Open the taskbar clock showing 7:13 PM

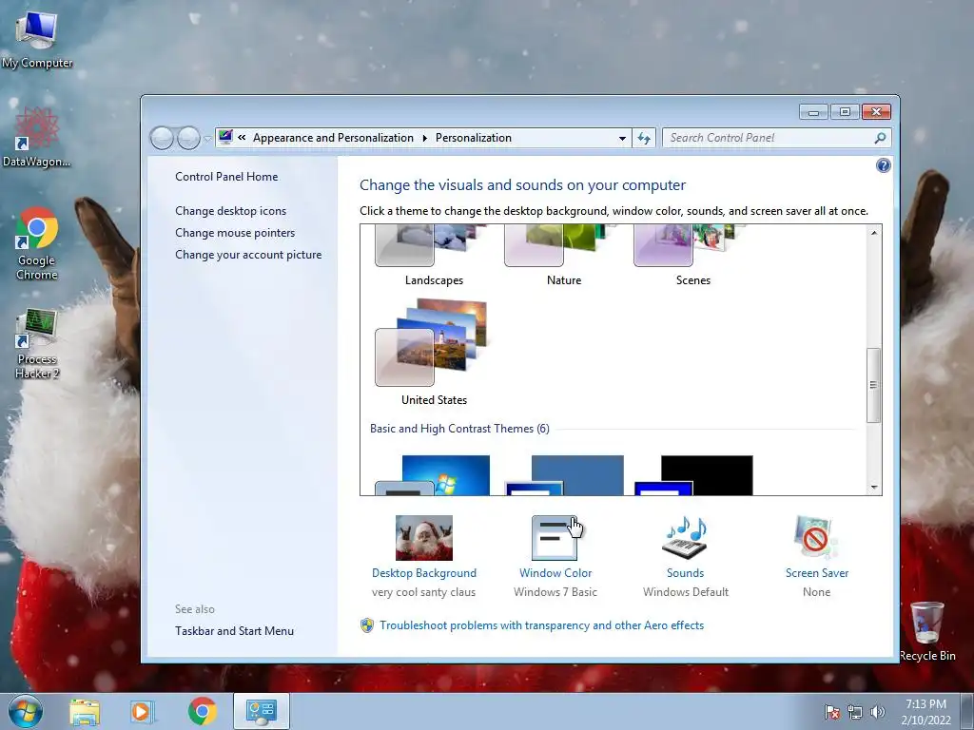pyautogui.click(x=925, y=711)
